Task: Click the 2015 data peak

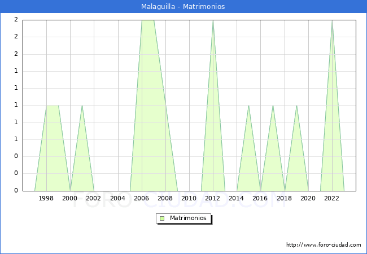Action: (248, 106)
